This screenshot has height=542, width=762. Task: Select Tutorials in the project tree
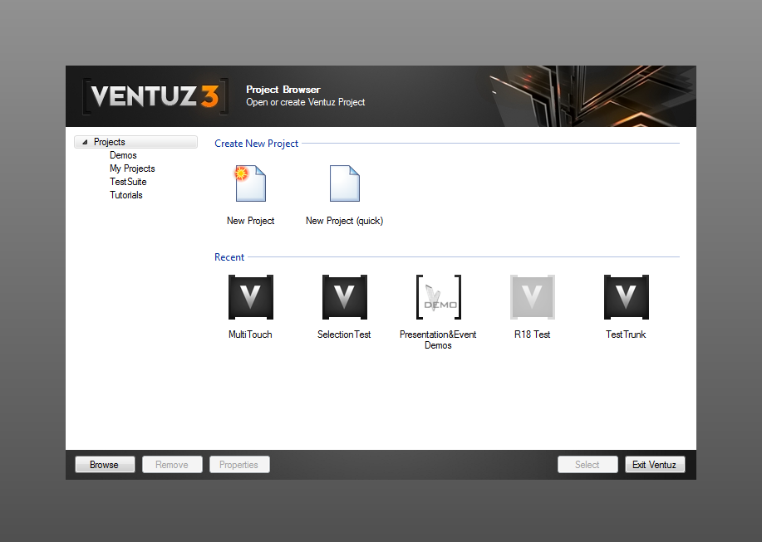[x=126, y=195]
